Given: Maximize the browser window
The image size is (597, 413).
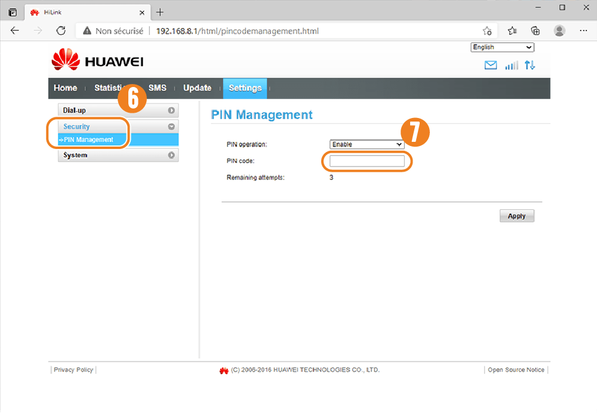Looking at the screenshot, I should pyautogui.click(x=562, y=8).
